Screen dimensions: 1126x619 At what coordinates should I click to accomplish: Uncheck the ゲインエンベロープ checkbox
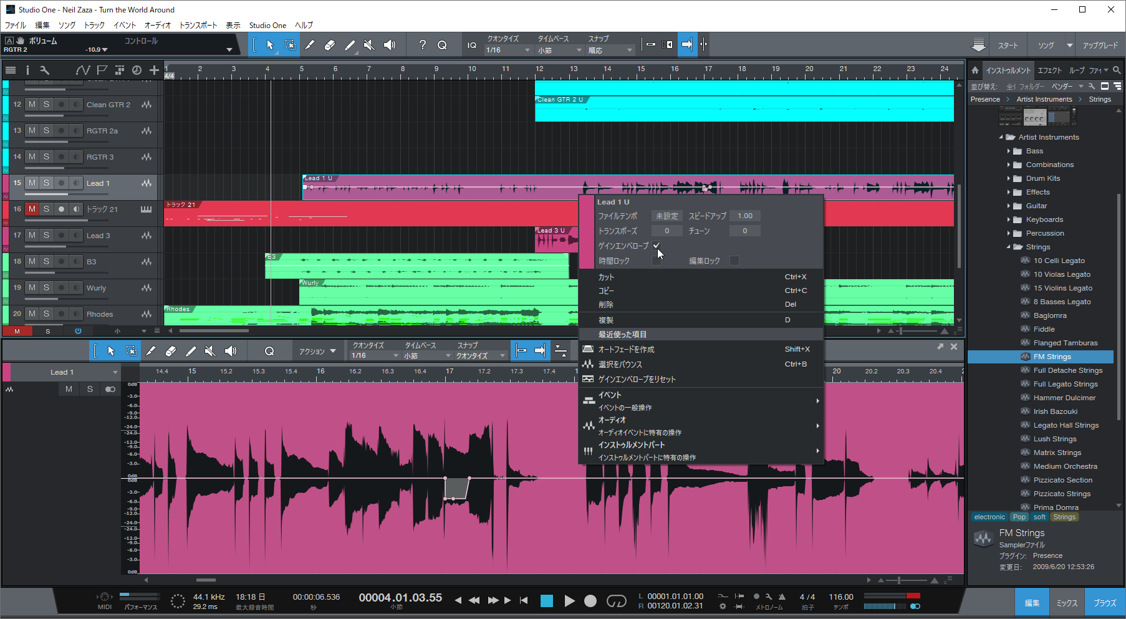tap(657, 246)
